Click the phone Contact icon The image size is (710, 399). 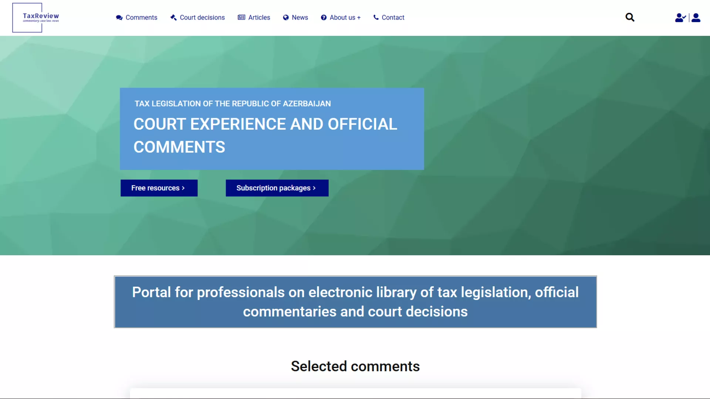click(x=376, y=17)
